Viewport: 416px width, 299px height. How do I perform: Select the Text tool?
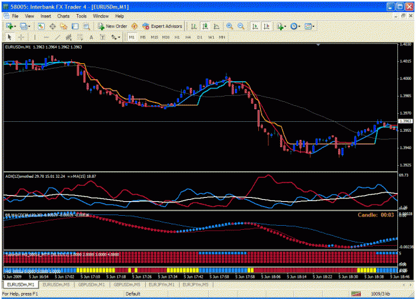tap(91, 37)
